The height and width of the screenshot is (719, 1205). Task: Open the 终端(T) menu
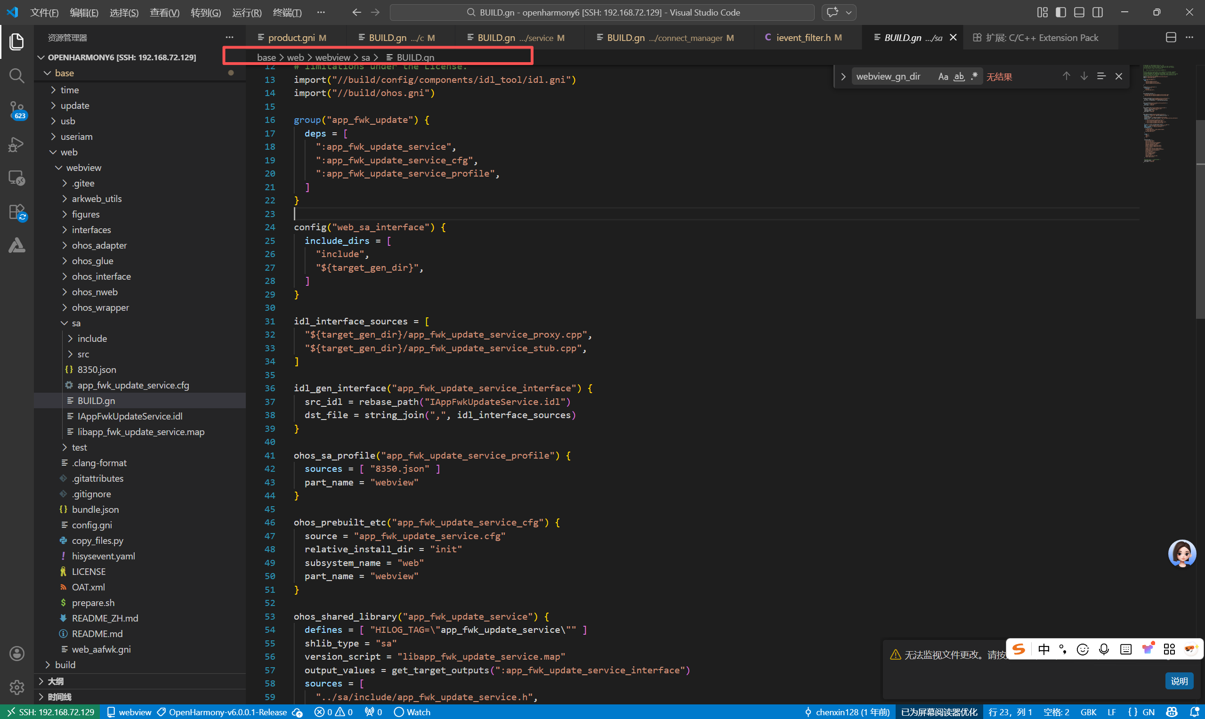pos(287,13)
